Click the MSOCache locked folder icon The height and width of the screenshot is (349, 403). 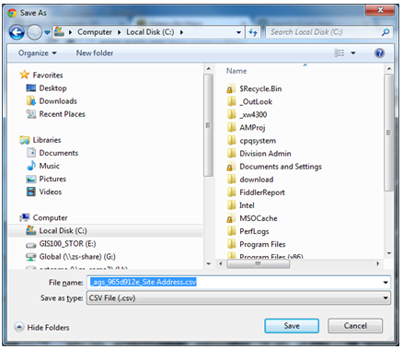pos(231,218)
